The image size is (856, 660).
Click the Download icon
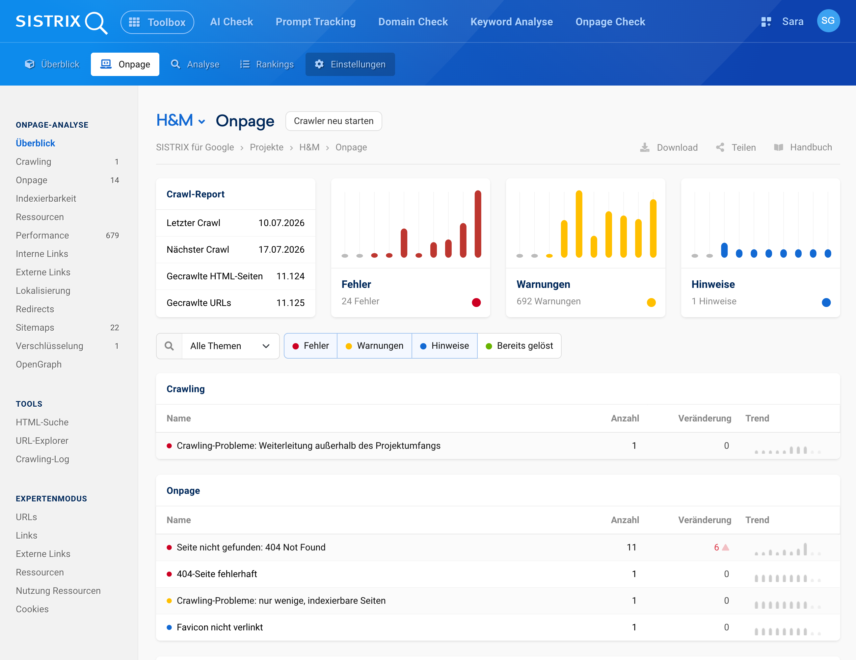point(645,147)
